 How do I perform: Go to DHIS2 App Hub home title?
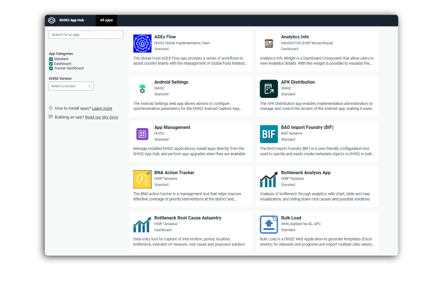coord(71,20)
